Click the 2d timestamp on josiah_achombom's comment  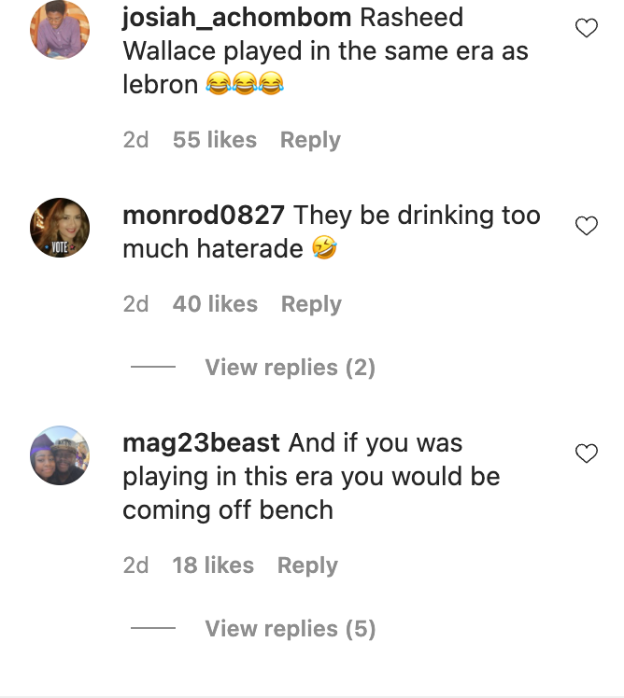pyautogui.click(x=135, y=140)
